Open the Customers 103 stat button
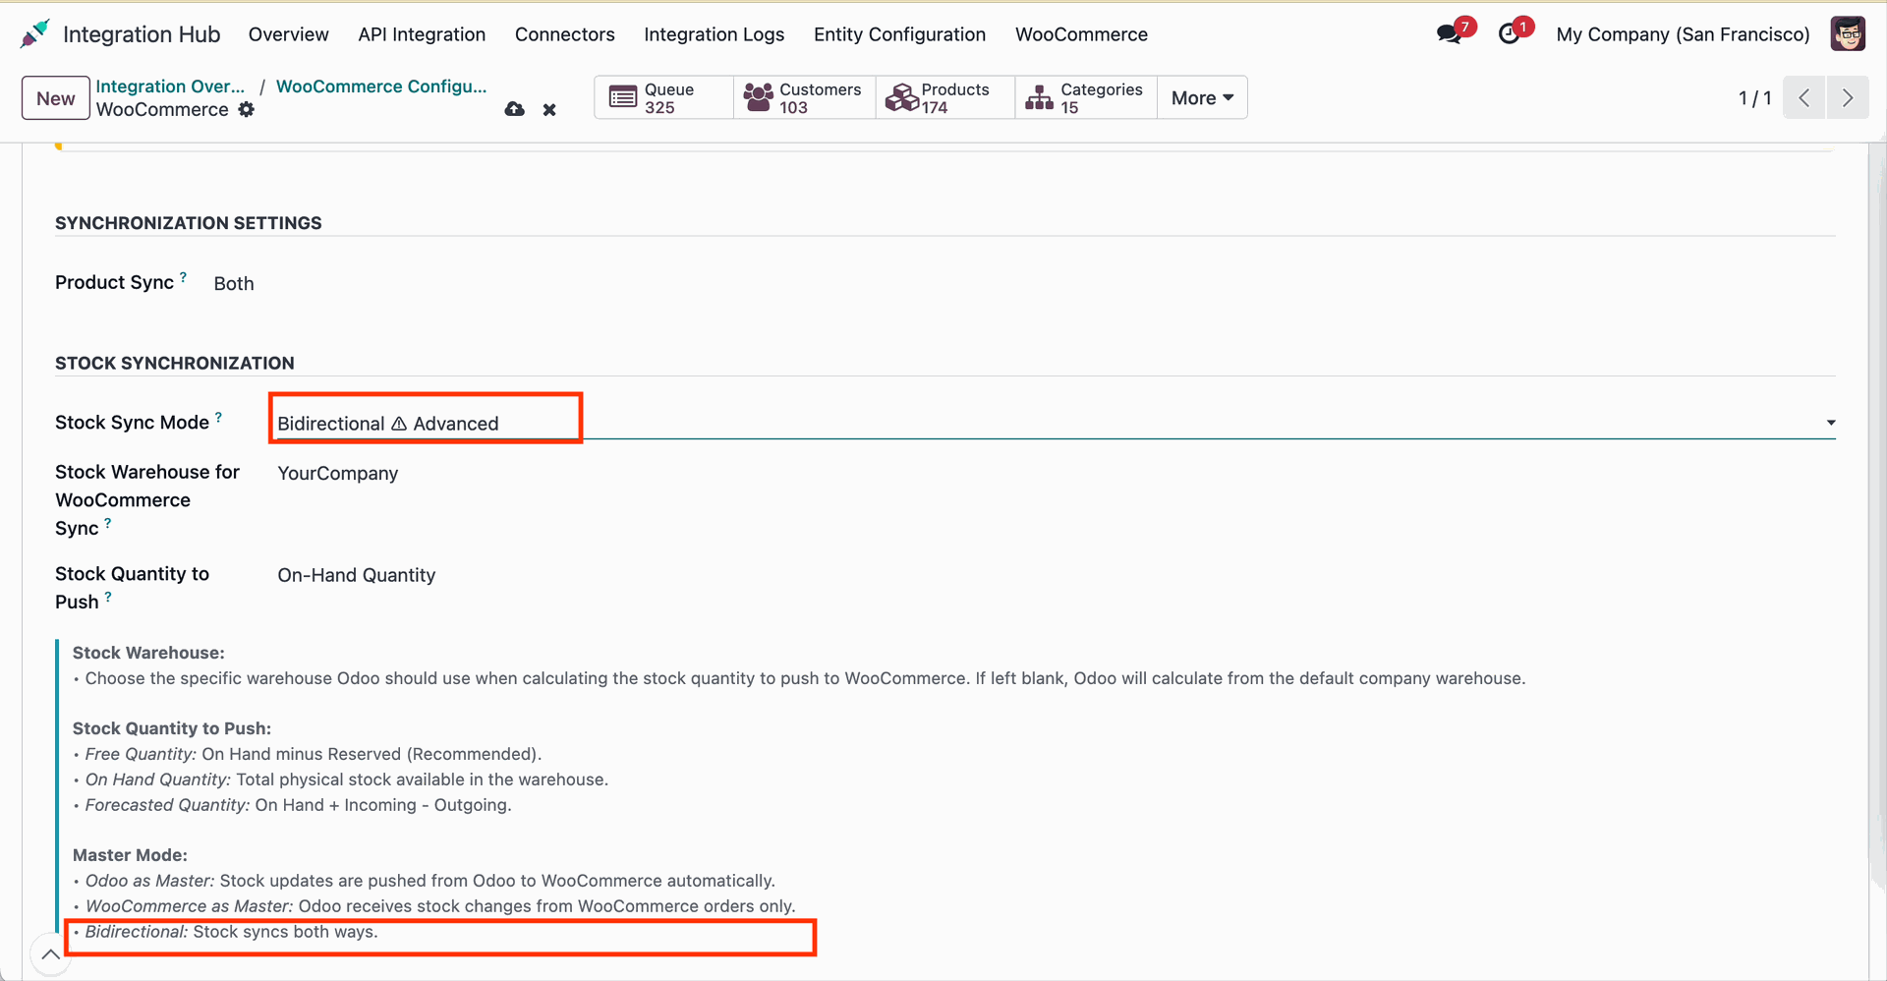The image size is (1887, 981). click(805, 97)
